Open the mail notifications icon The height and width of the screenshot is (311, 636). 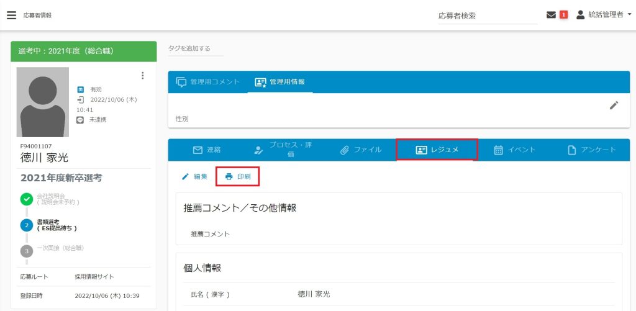[x=551, y=15]
